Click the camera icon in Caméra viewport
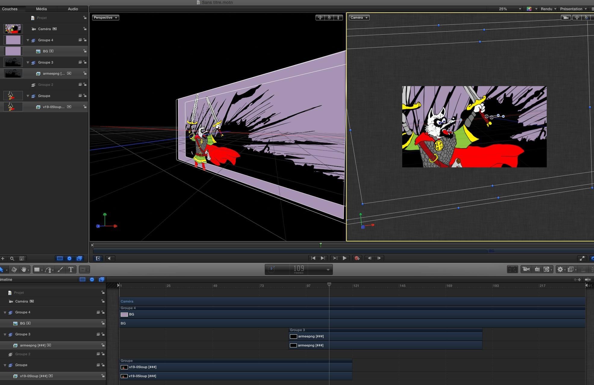This screenshot has width=594, height=385. (x=566, y=17)
